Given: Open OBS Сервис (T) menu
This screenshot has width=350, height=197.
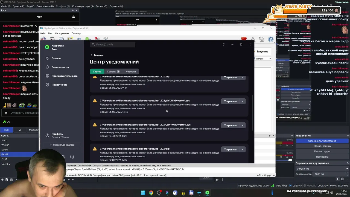Looking at the screenshot, I should 101,6.
